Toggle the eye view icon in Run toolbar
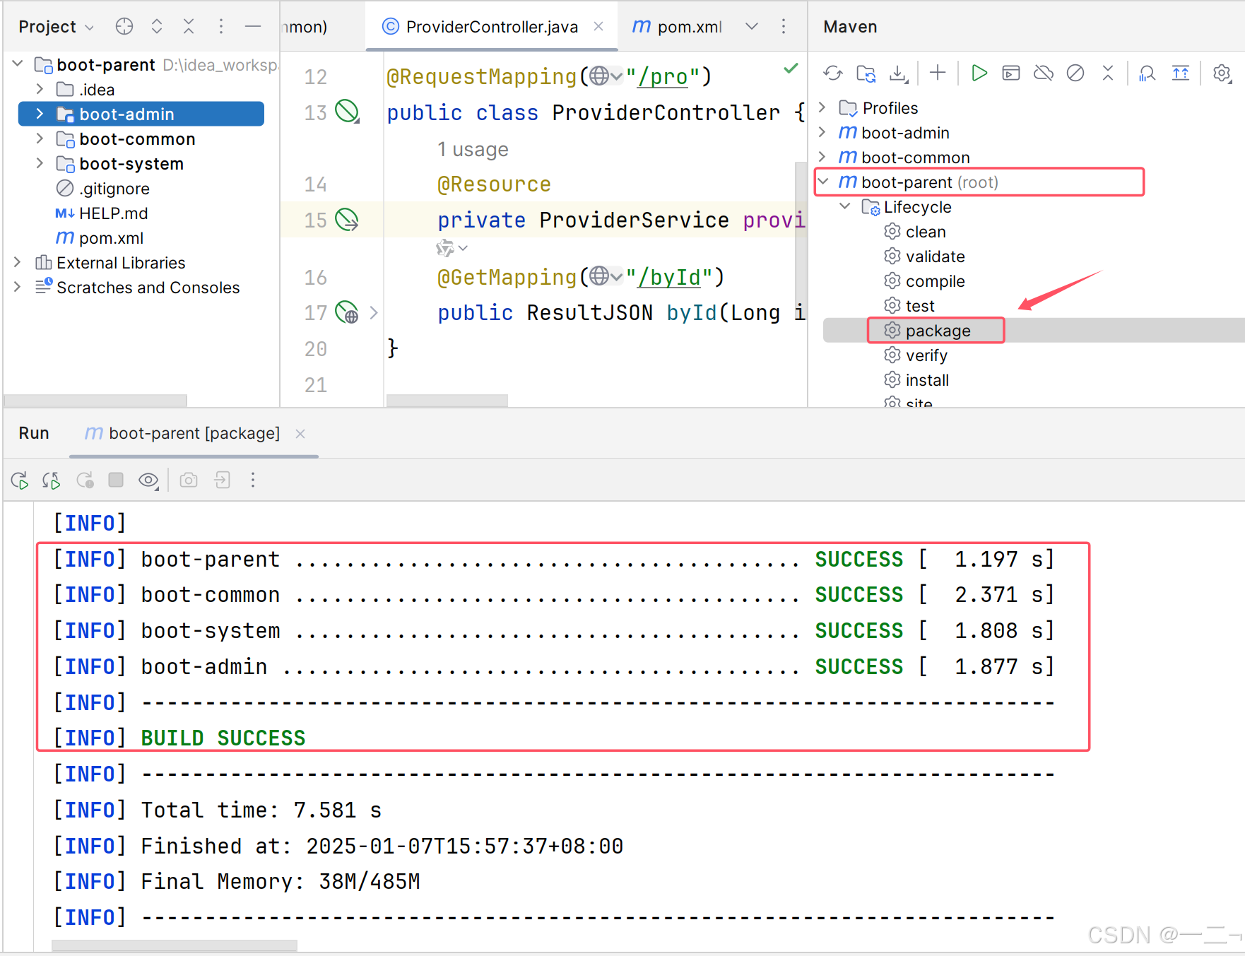The width and height of the screenshot is (1245, 956). [148, 480]
